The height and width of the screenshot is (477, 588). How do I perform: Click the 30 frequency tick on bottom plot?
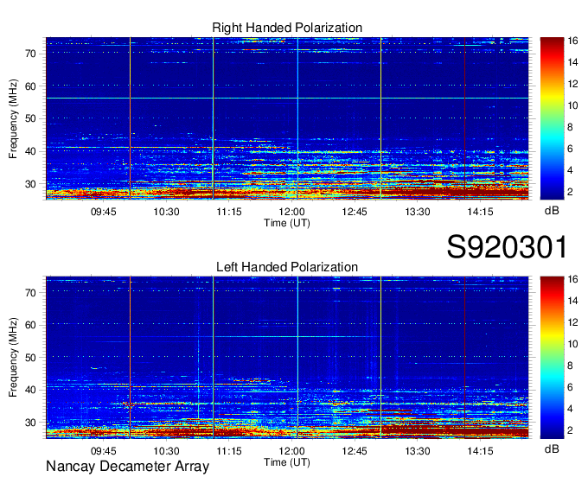pos(31,423)
